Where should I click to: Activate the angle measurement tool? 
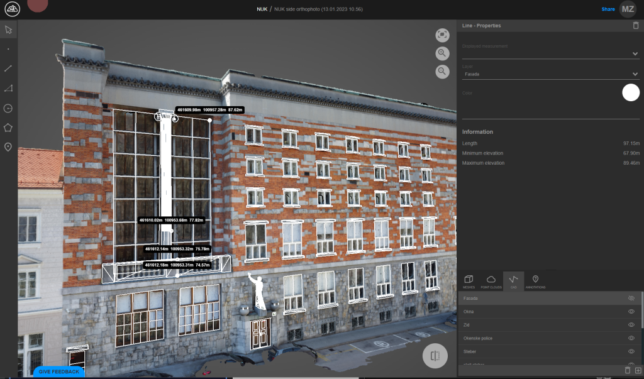(x=9, y=89)
